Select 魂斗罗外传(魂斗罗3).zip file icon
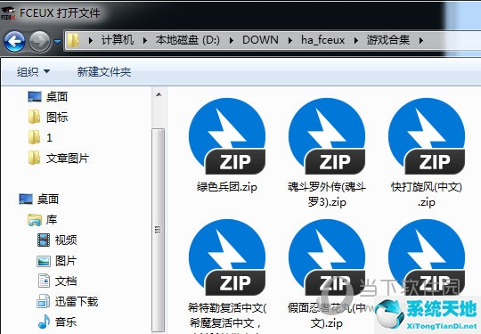 pyautogui.click(x=327, y=136)
